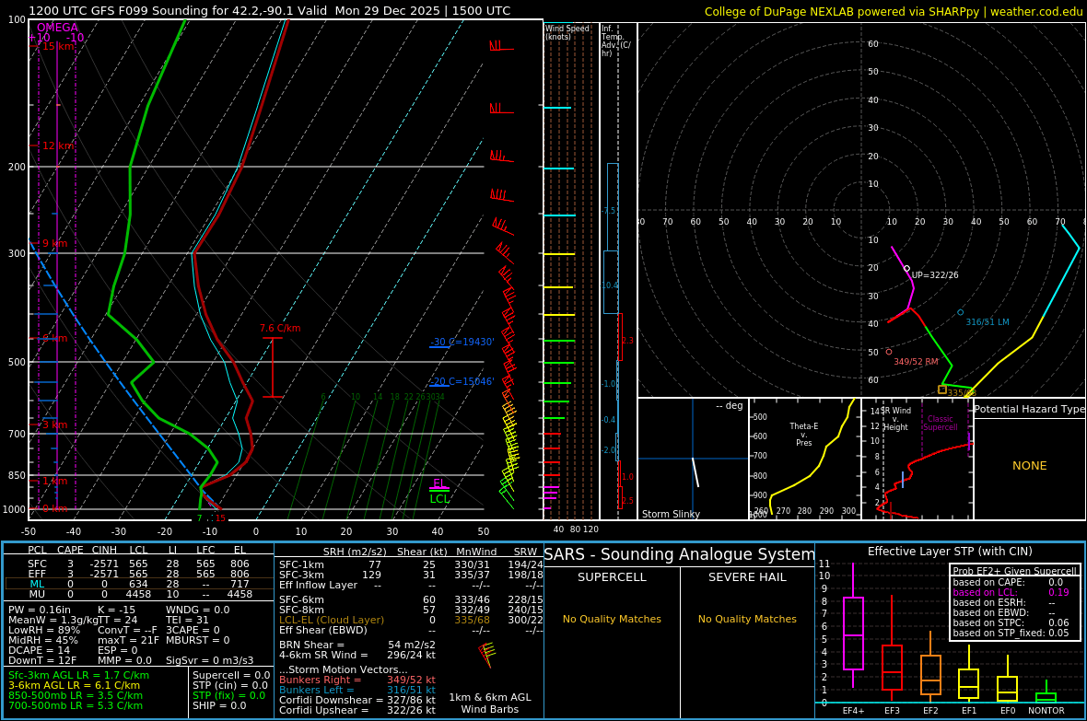Select 3-6km AGL LR = 6.1 C/km
Image resolution: width=1087 pixels, height=721 pixels.
click(x=75, y=686)
